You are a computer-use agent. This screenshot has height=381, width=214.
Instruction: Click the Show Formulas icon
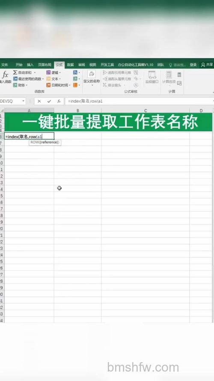136,72
